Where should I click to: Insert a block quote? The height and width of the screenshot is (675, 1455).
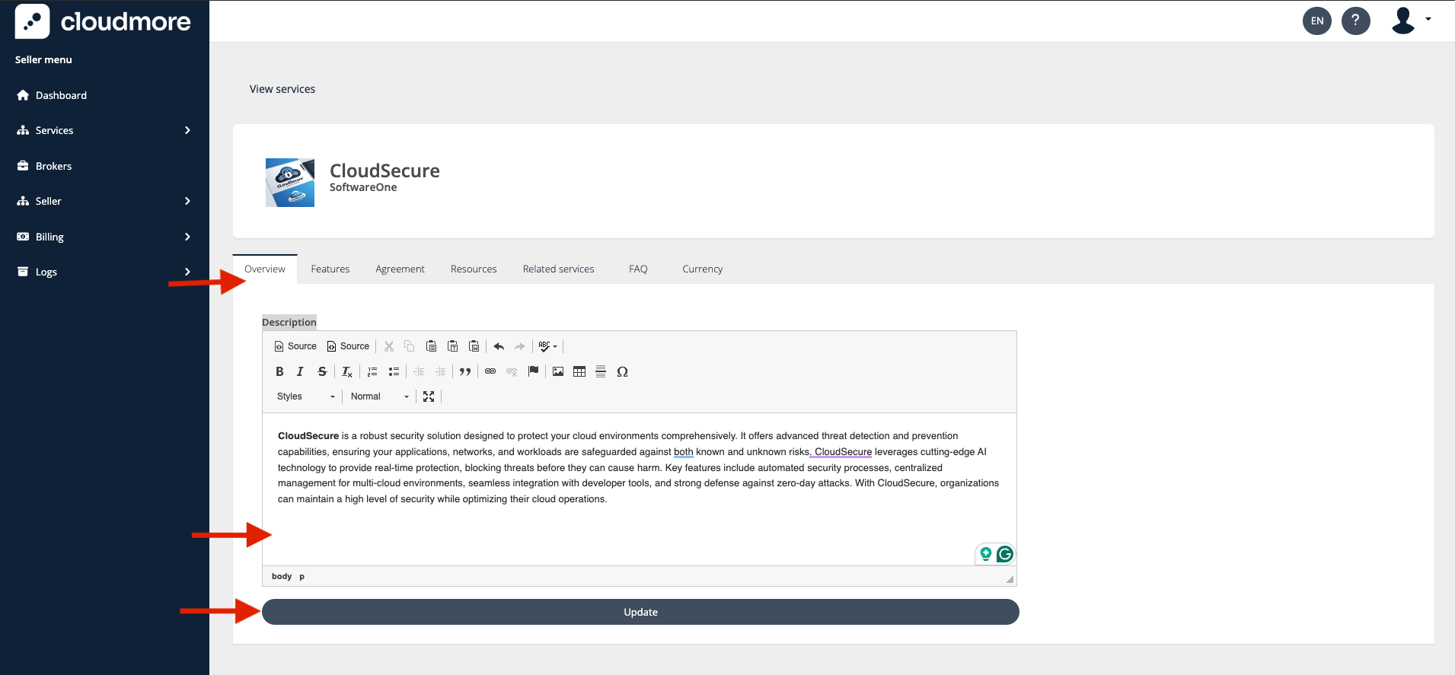[x=464, y=371]
